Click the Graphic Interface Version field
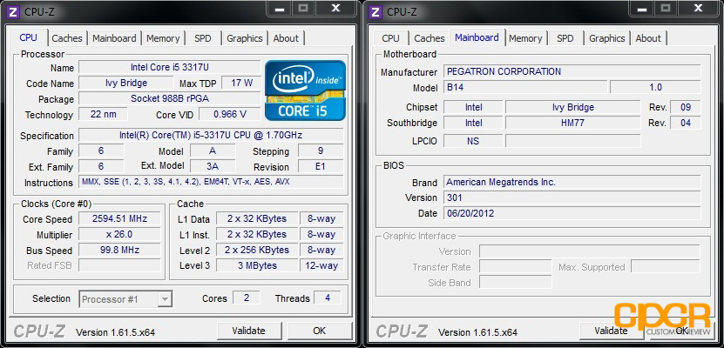The image size is (724, 348). (x=590, y=251)
